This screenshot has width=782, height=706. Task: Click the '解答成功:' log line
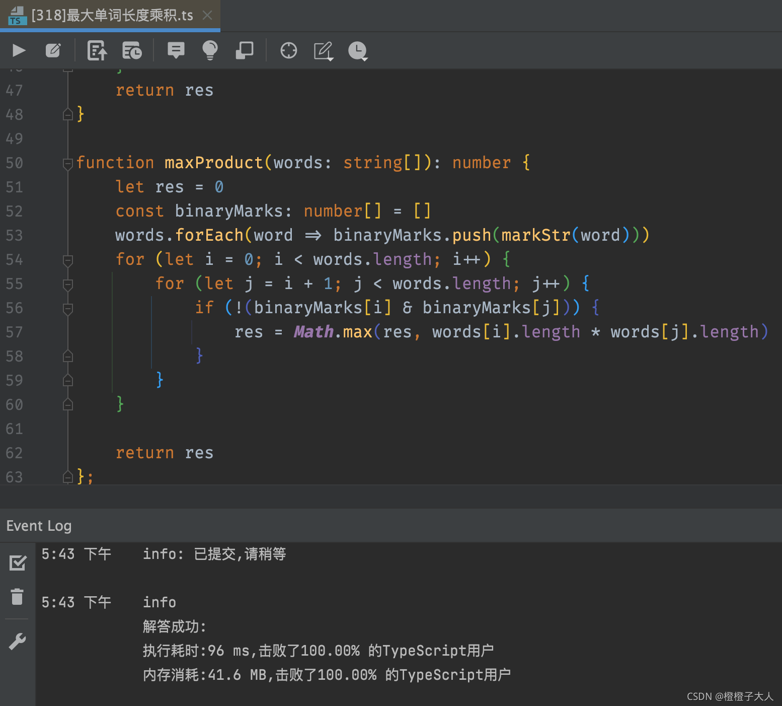tap(175, 626)
